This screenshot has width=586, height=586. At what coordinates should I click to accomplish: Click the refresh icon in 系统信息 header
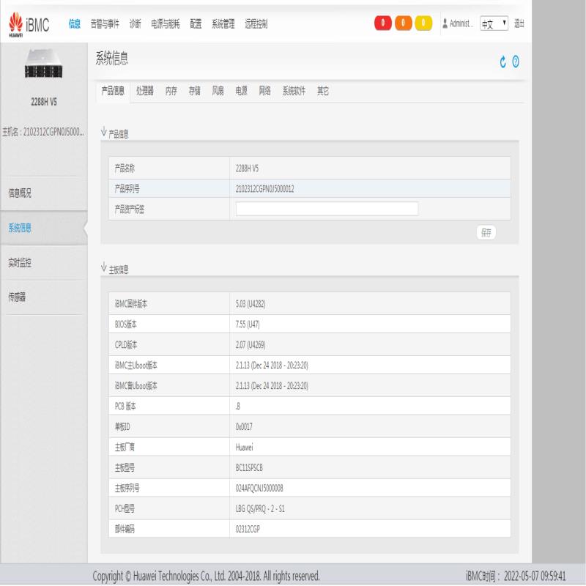503,62
